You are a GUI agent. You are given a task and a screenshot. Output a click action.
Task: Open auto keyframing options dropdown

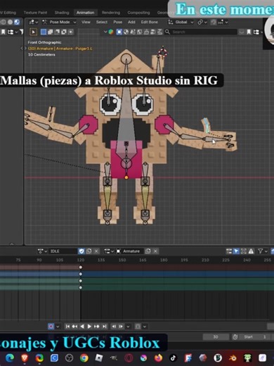coord(58,327)
